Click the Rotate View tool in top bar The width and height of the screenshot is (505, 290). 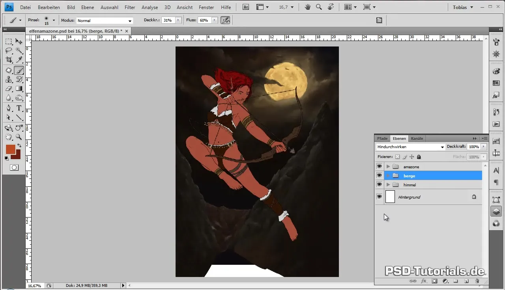click(x=331, y=7)
